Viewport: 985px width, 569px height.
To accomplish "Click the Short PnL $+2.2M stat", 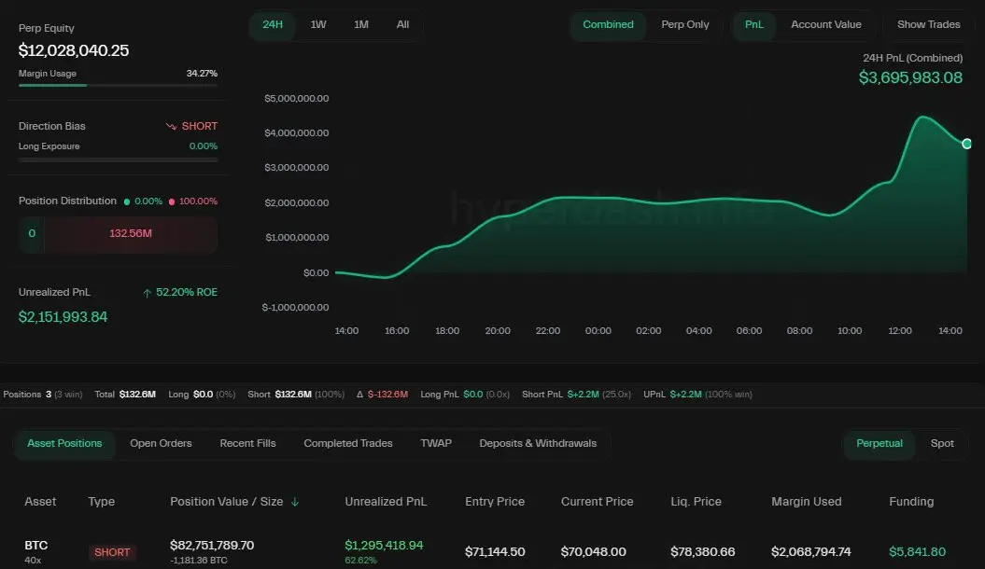I will (x=576, y=395).
